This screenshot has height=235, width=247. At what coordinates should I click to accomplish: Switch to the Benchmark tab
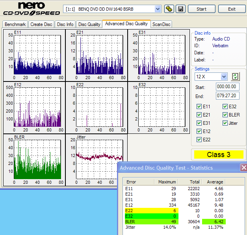click(x=15, y=24)
